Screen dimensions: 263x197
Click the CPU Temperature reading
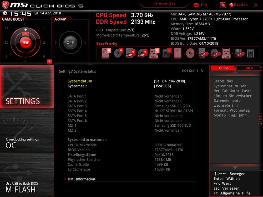pos(115,30)
